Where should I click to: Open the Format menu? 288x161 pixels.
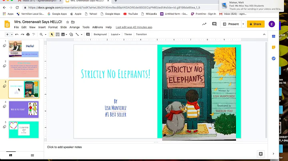pos(53,27)
